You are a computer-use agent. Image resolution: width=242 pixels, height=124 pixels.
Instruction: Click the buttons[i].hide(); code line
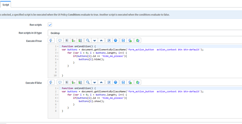[x=91, y=59]
